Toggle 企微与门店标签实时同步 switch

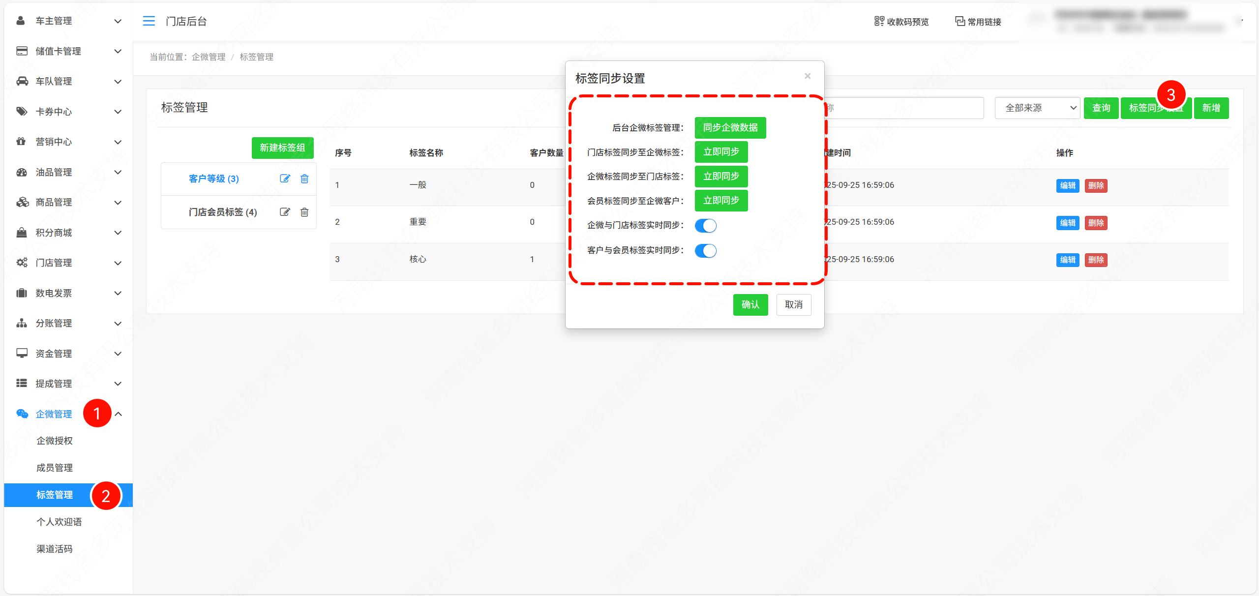click(x=705, y=226)
